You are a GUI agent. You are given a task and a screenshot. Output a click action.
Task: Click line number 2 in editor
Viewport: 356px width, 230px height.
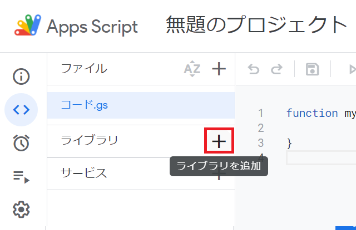261,128
